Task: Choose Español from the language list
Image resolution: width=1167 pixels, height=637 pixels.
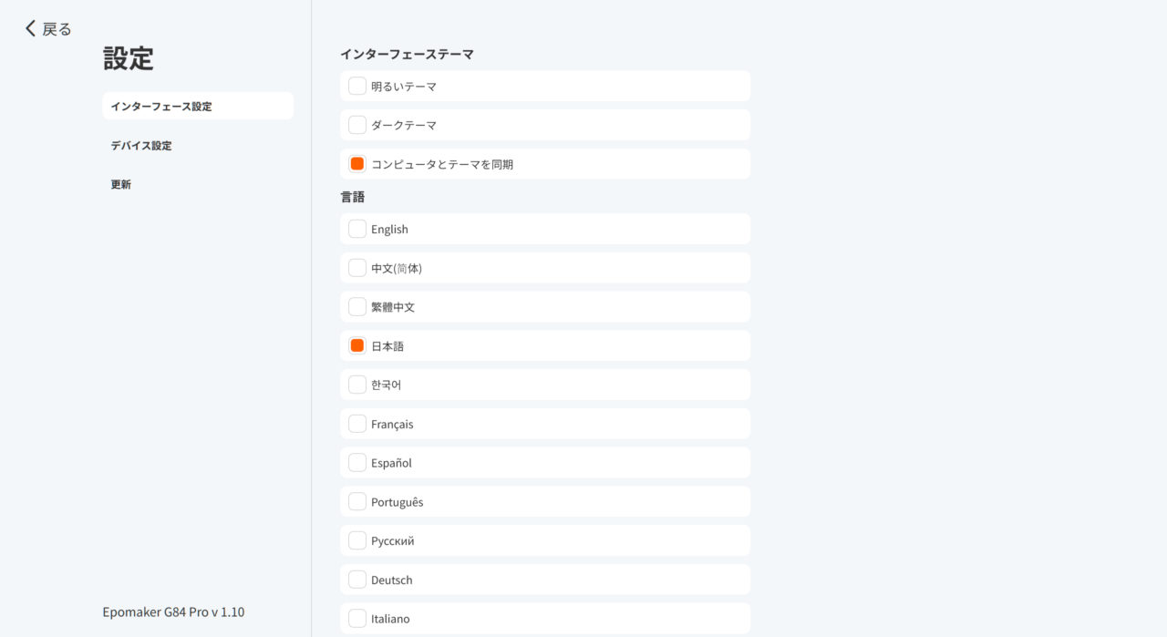Action: tap(357, 463)
